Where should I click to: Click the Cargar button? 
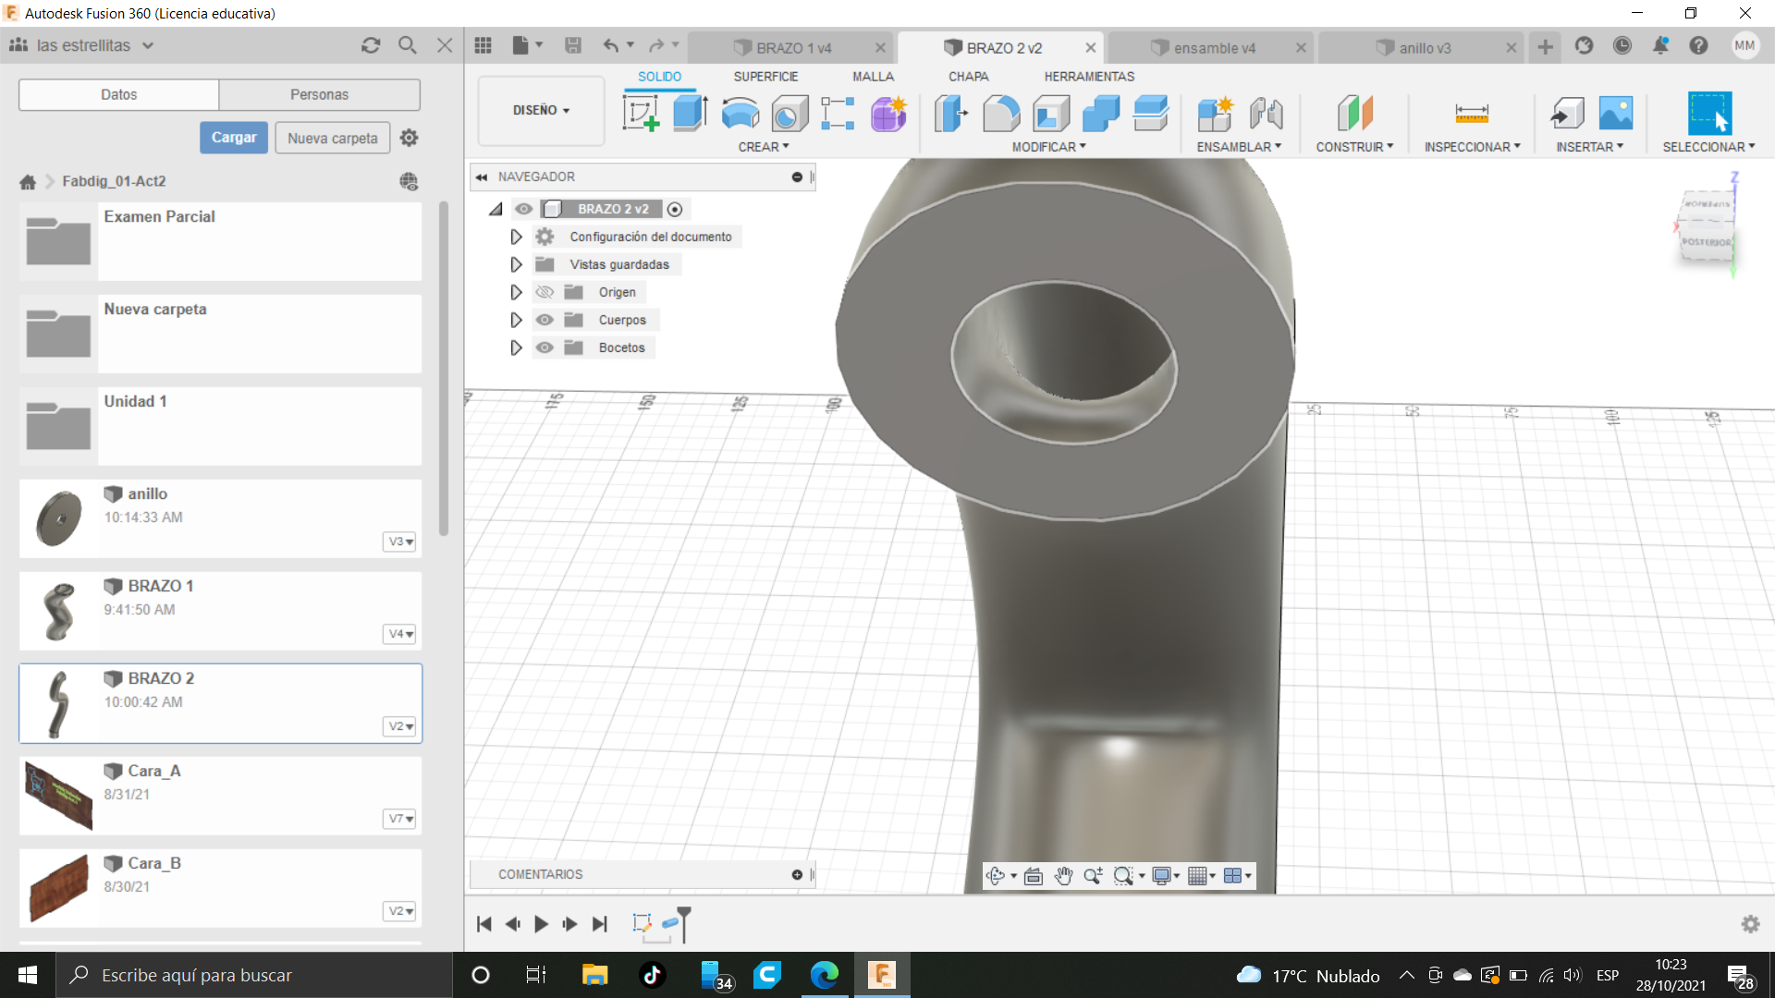coord(234,138)
